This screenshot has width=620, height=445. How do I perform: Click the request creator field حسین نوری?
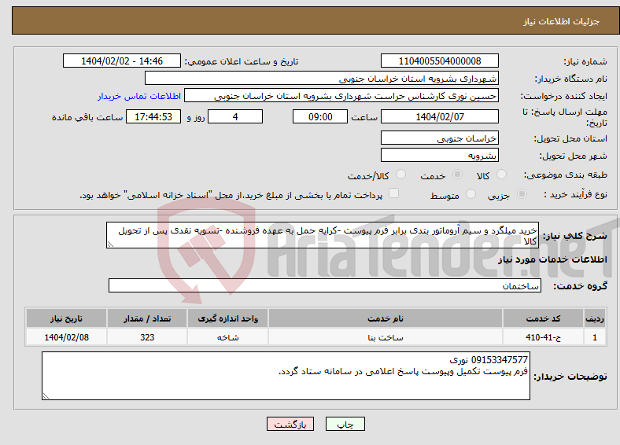(x=341, y=96)
